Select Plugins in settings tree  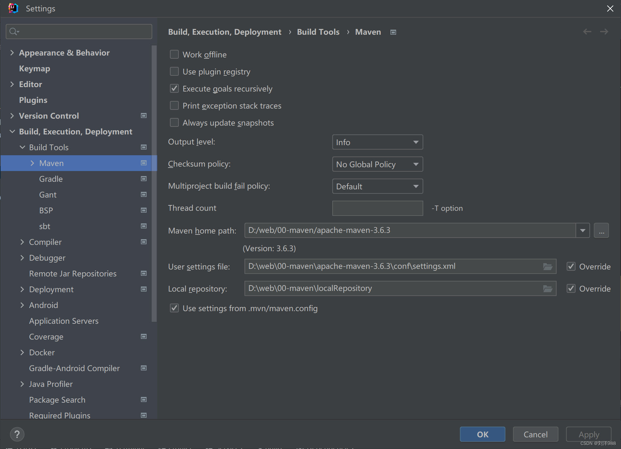[x=33, y=100]
